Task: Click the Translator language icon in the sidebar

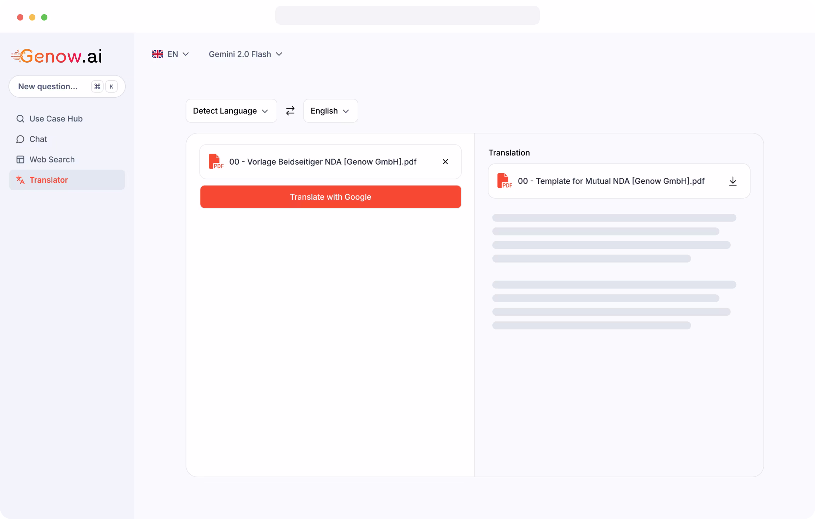Action: [20, 180]
